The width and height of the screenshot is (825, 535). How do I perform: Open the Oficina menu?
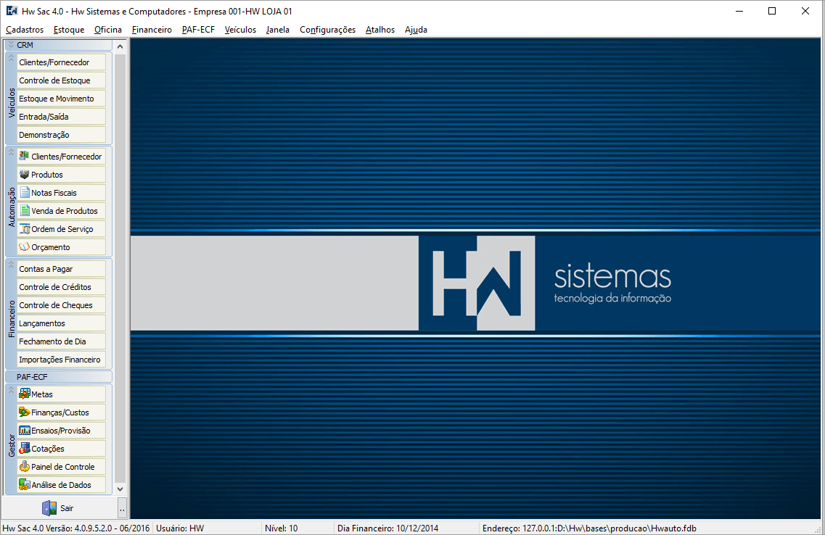(x=108, y=30)
